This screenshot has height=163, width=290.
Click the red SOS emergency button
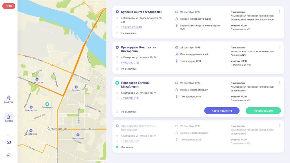[x=9, y=6]
